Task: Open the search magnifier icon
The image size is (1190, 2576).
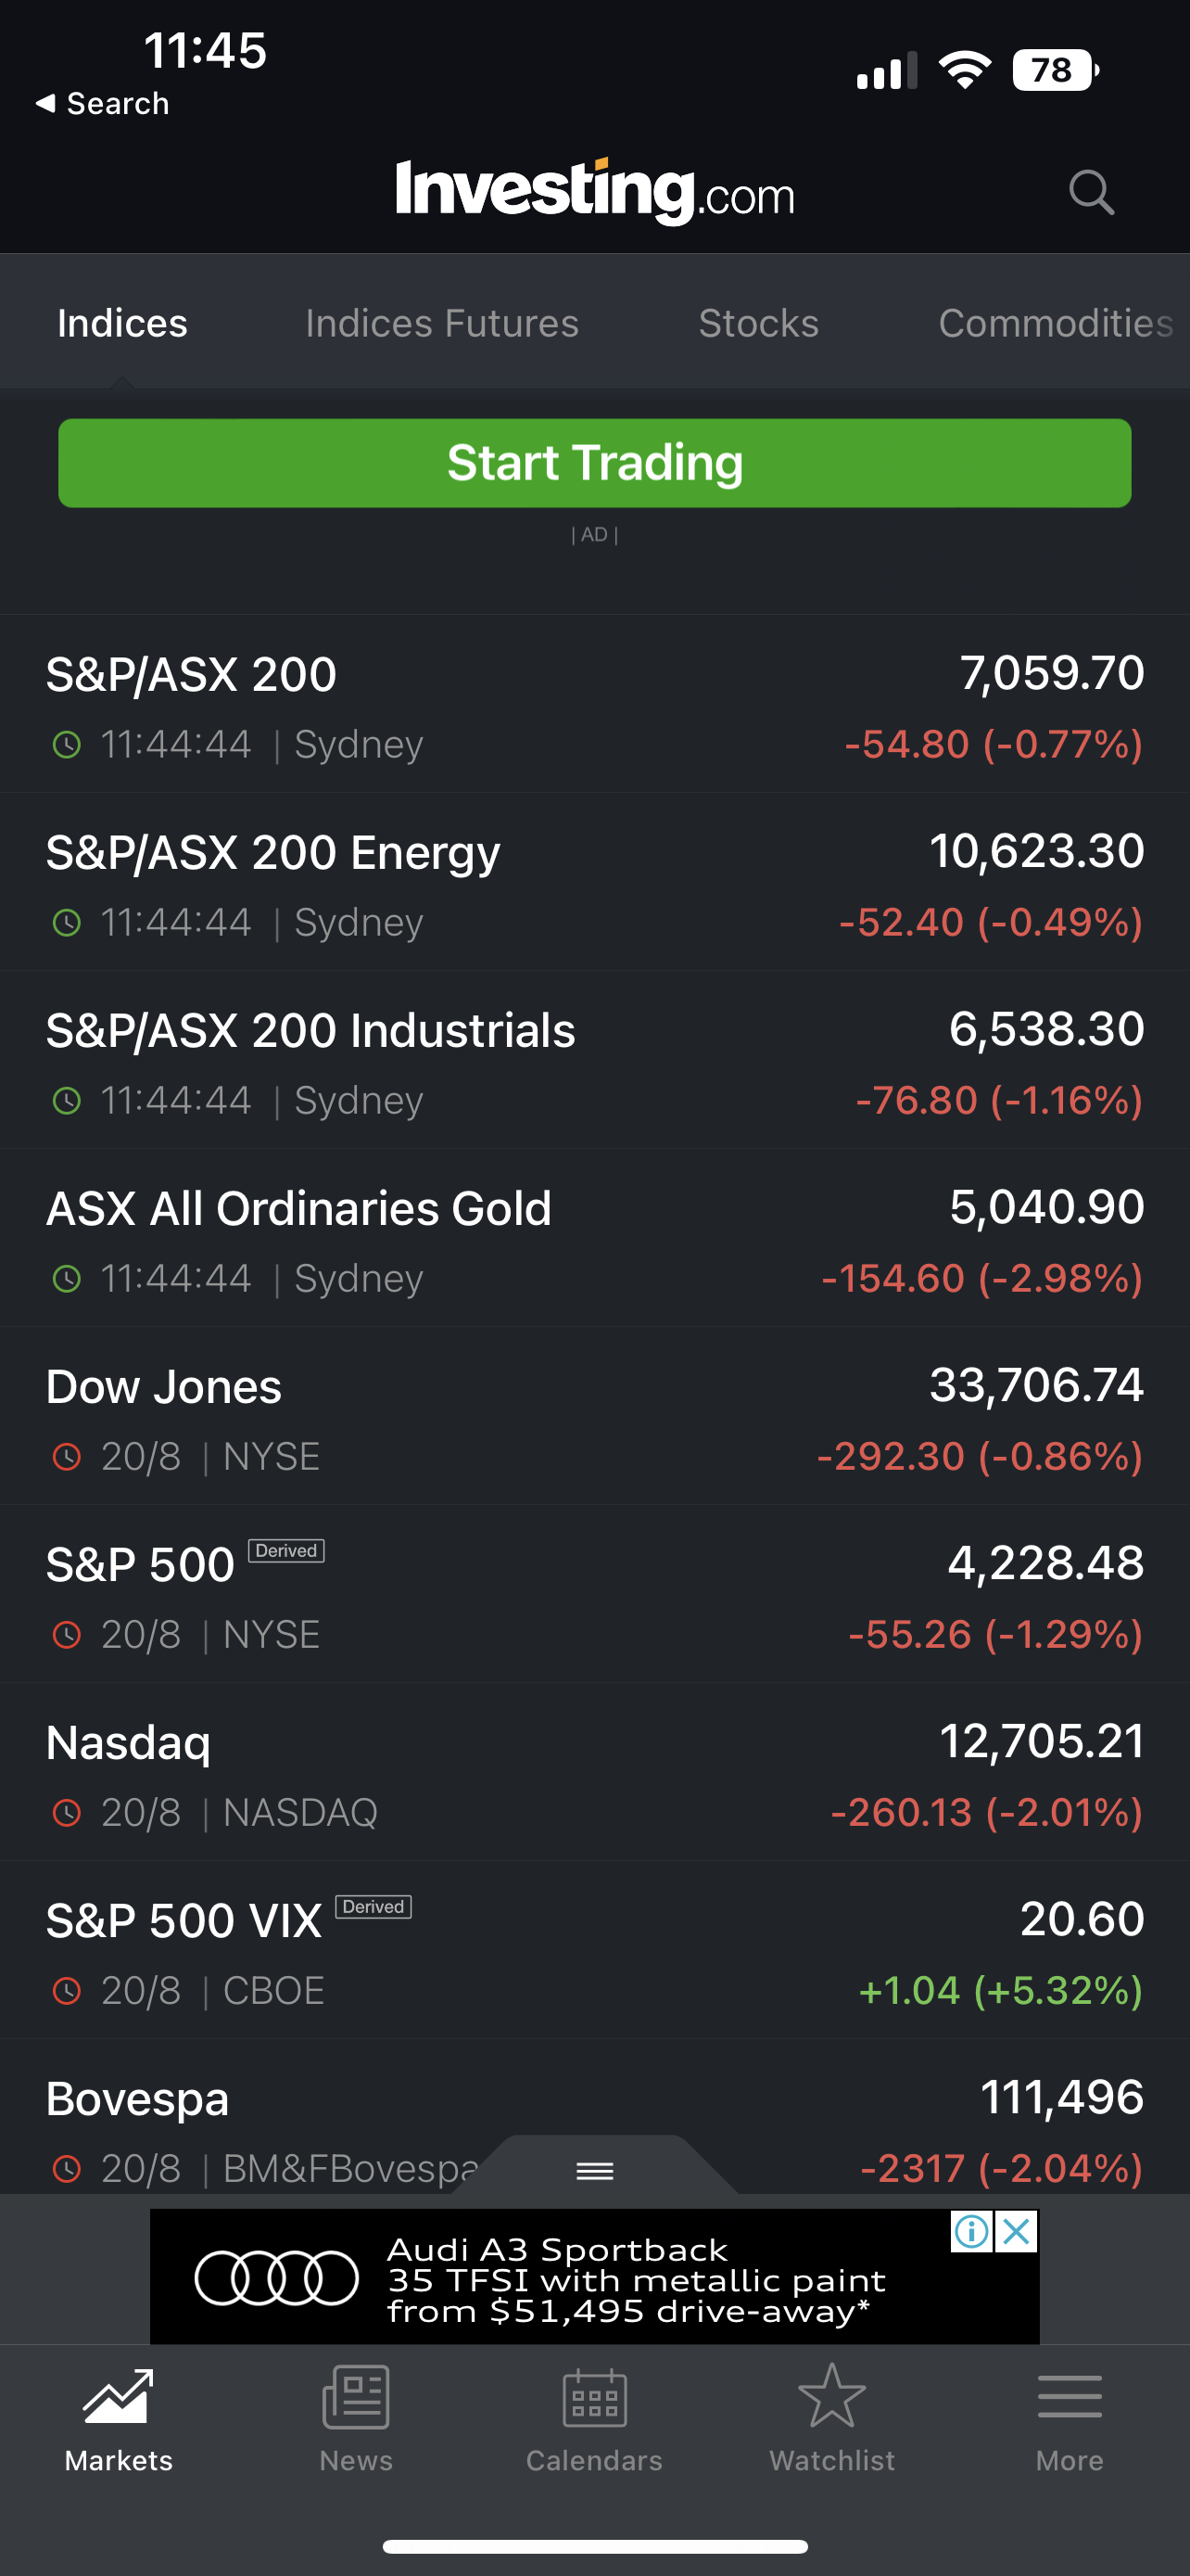Action: (1090, 191)
